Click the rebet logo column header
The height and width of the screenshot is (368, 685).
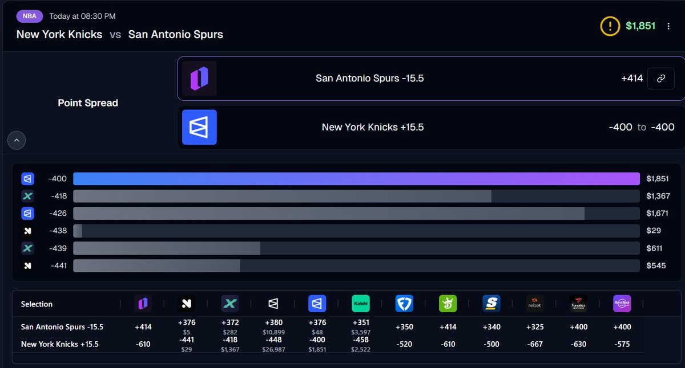[535, 304]
